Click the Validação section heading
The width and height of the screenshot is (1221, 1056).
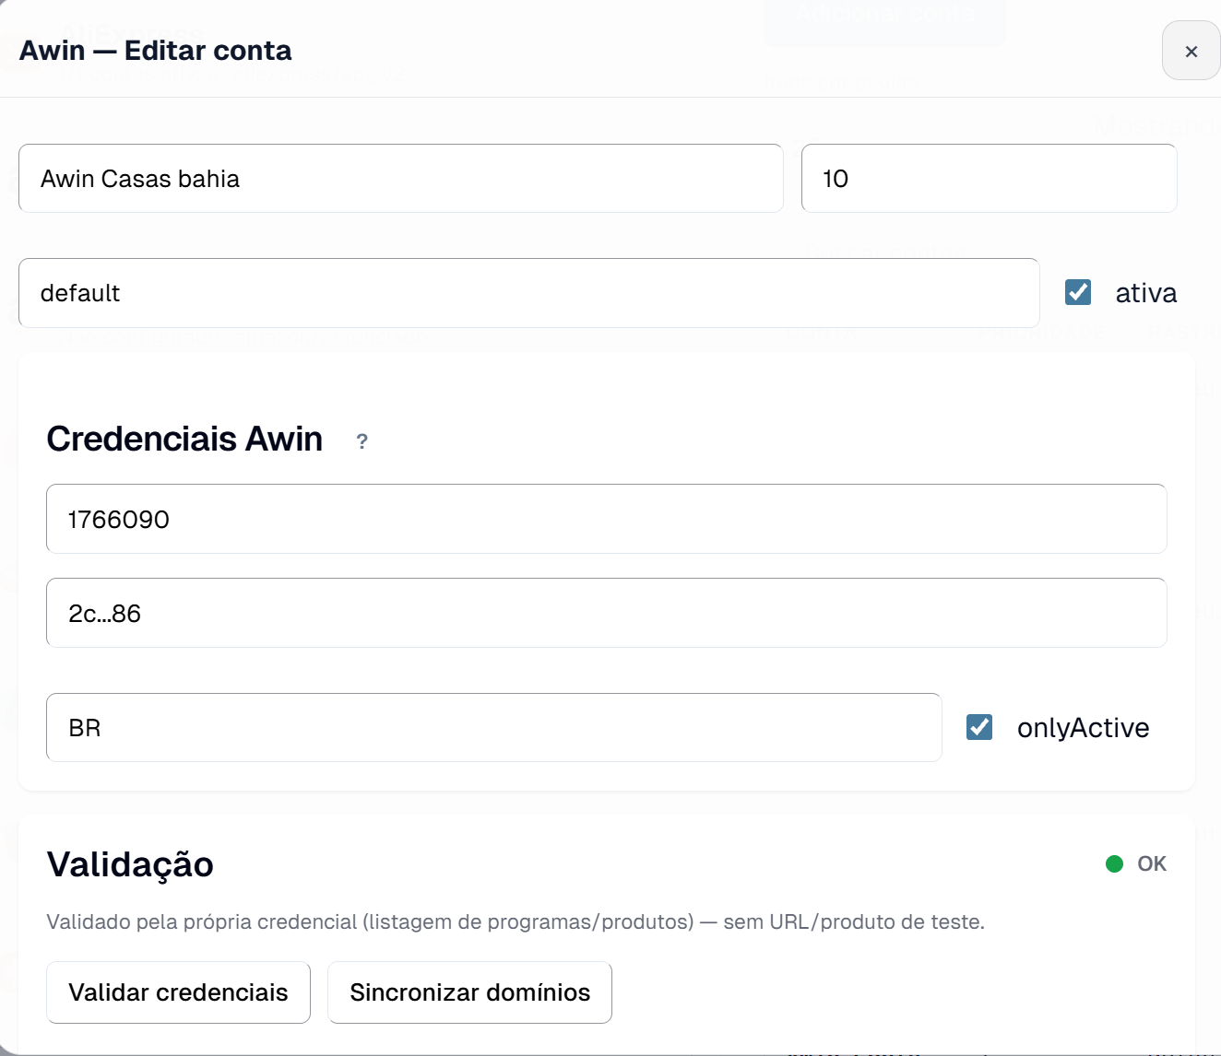(130, 864)
